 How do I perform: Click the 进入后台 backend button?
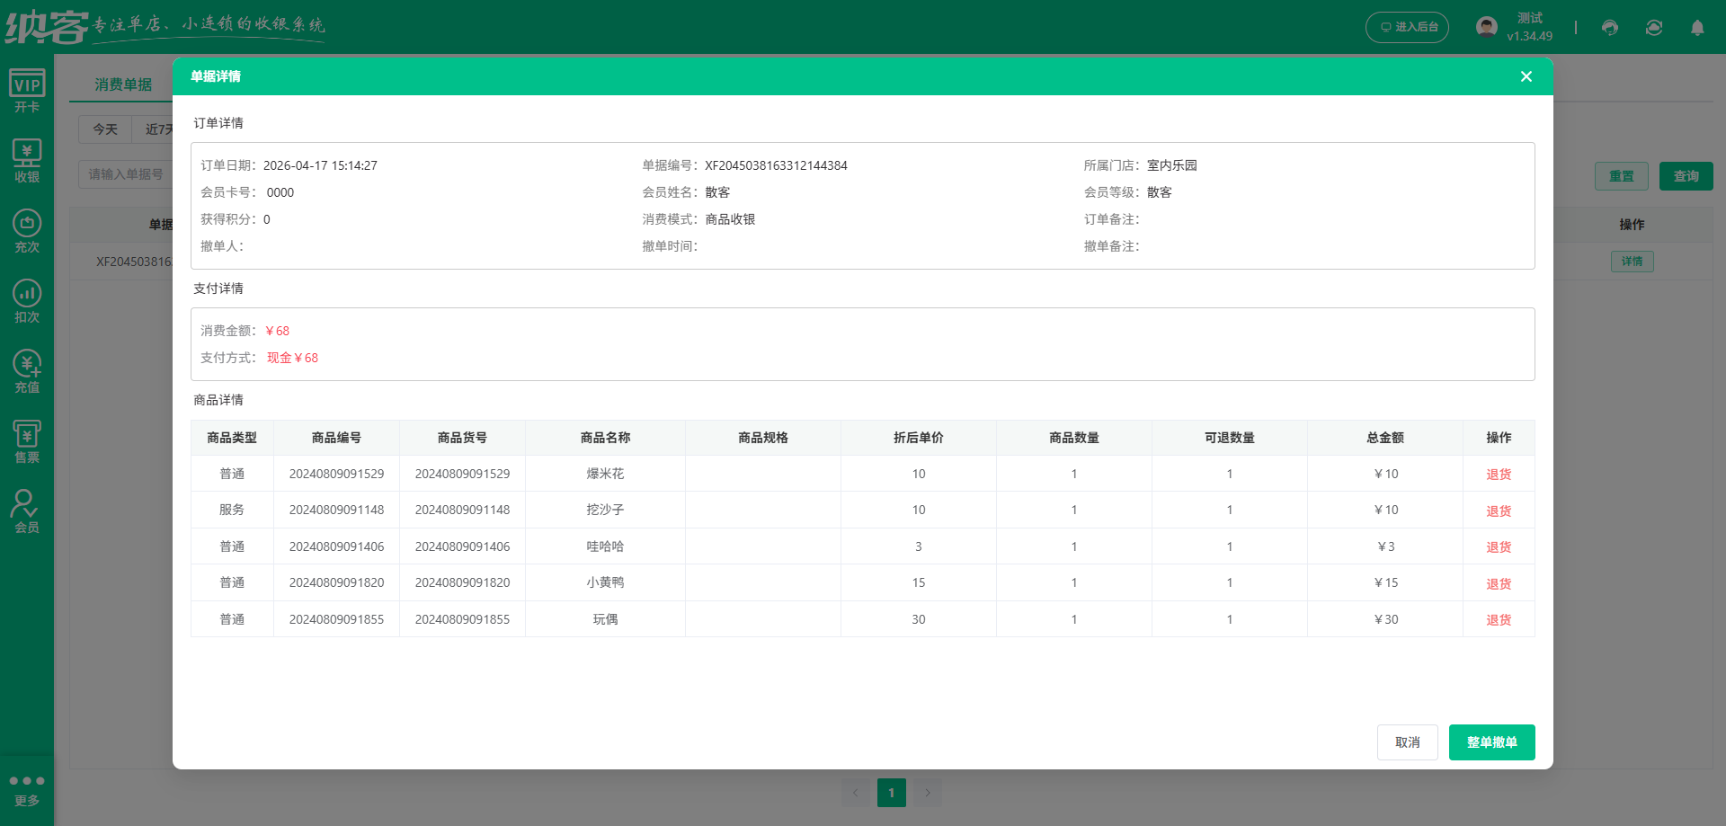[x=1407, y=28]
